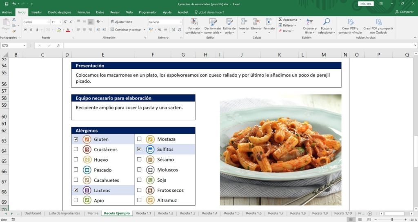Click the Ordenar y filtrar icon
418x222 pixels.
(x=309, y=22)
